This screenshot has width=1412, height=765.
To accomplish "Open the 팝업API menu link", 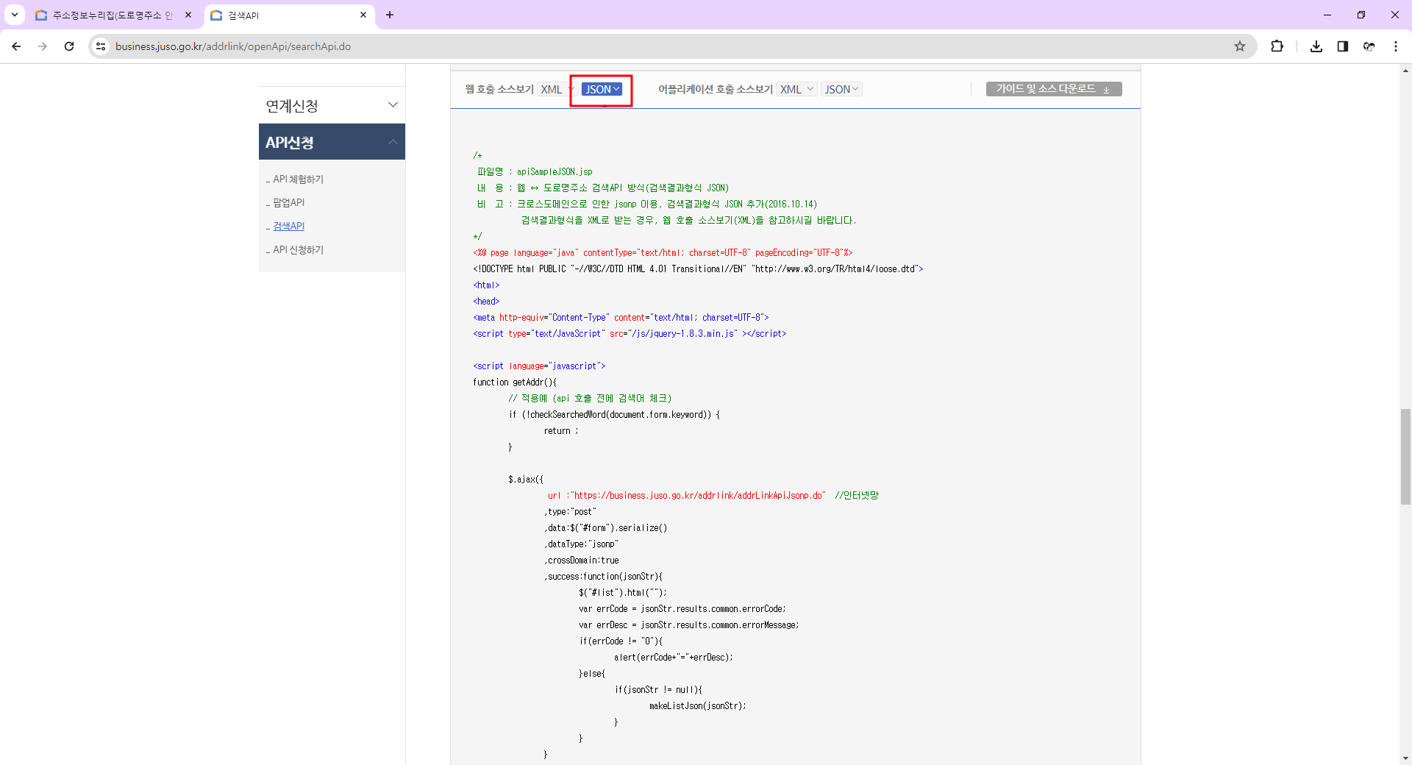I will click(288, 202).
